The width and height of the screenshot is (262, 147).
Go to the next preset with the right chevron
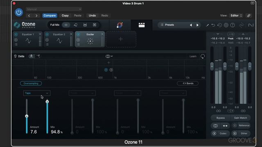(36, 16)
